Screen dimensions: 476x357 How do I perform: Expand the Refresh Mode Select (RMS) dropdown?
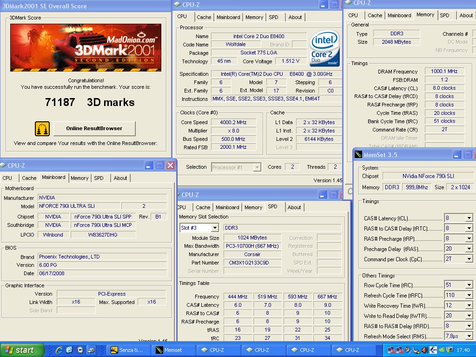click(x=469, y=336)
